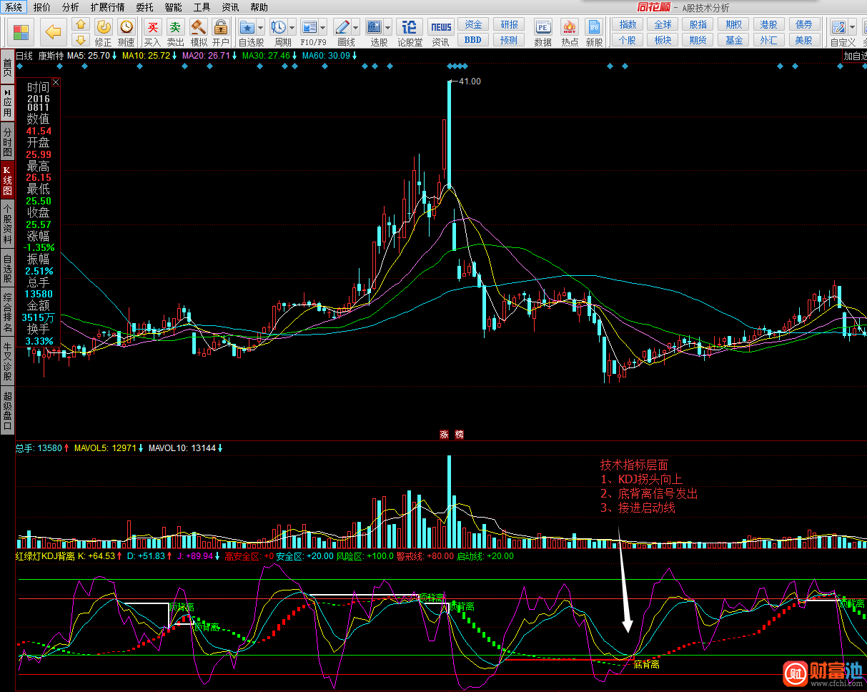Switch to the 综合排名 side tab

coord(7,312)
